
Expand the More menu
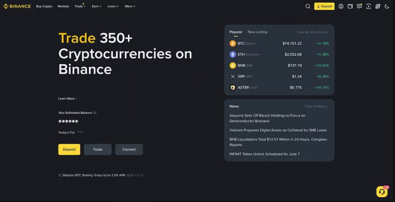coord(130,6)
